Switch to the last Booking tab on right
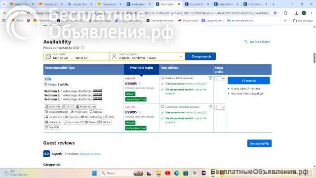This screenshot has height=178, width=316. (x=256, y=4)
